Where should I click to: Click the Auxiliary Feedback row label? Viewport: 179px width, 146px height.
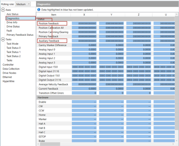[x=49, y=41]
